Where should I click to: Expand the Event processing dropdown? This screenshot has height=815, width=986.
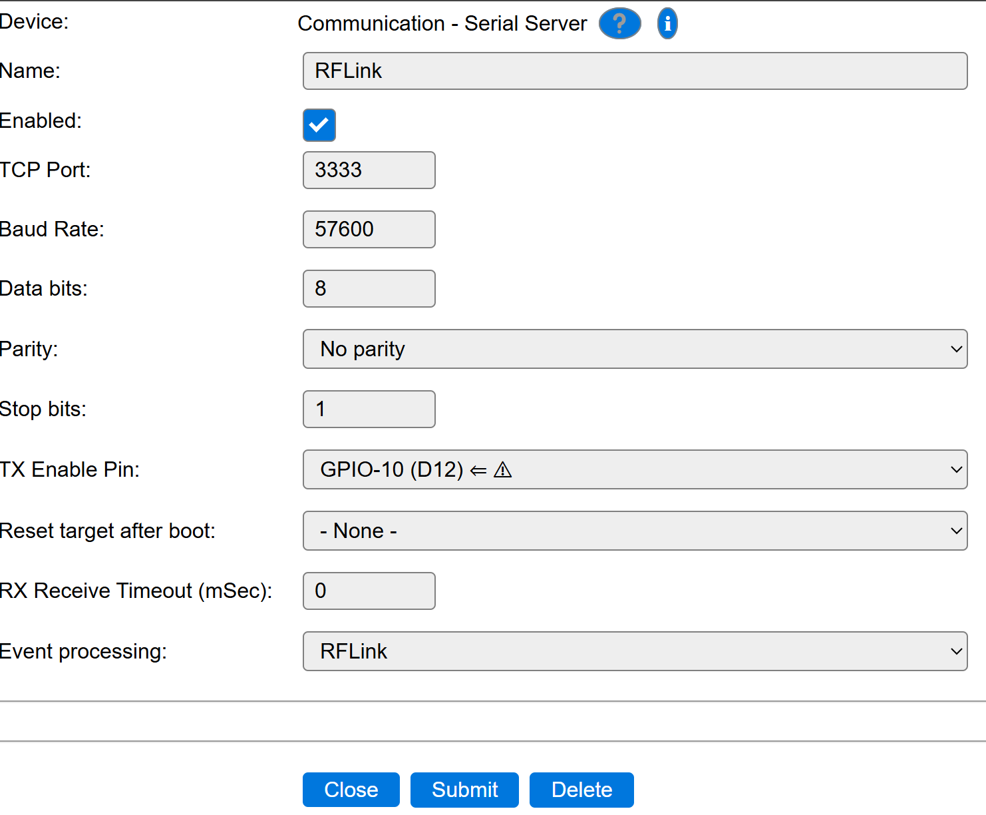coord(635,651)
